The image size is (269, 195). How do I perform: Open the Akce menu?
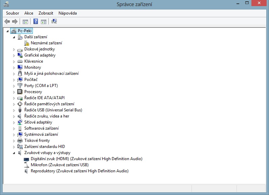coord(29,13)
